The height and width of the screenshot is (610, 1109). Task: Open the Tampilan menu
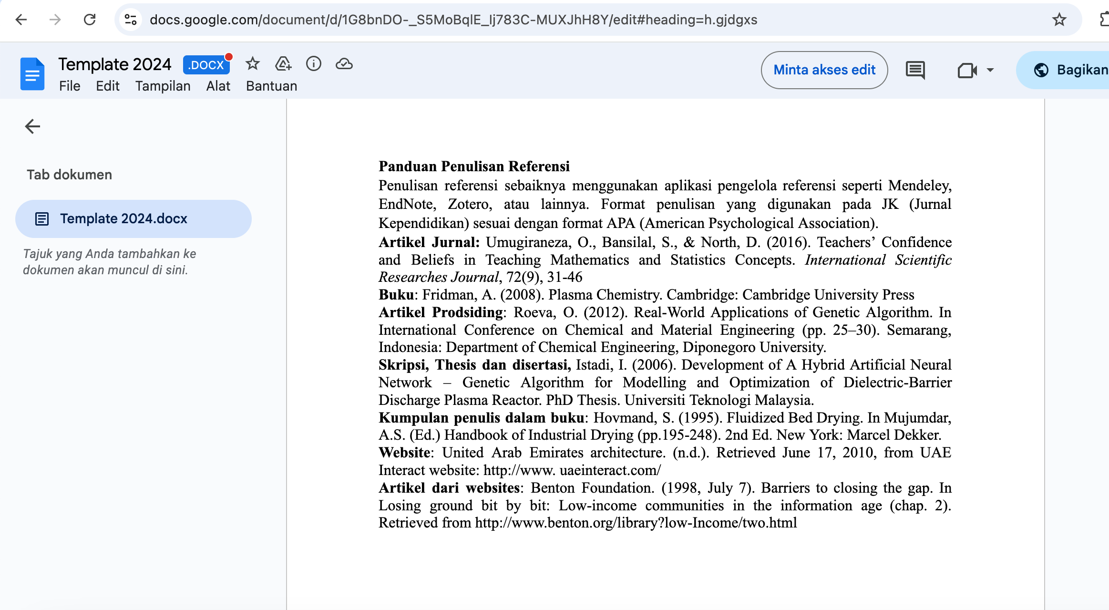click(163, 86)
